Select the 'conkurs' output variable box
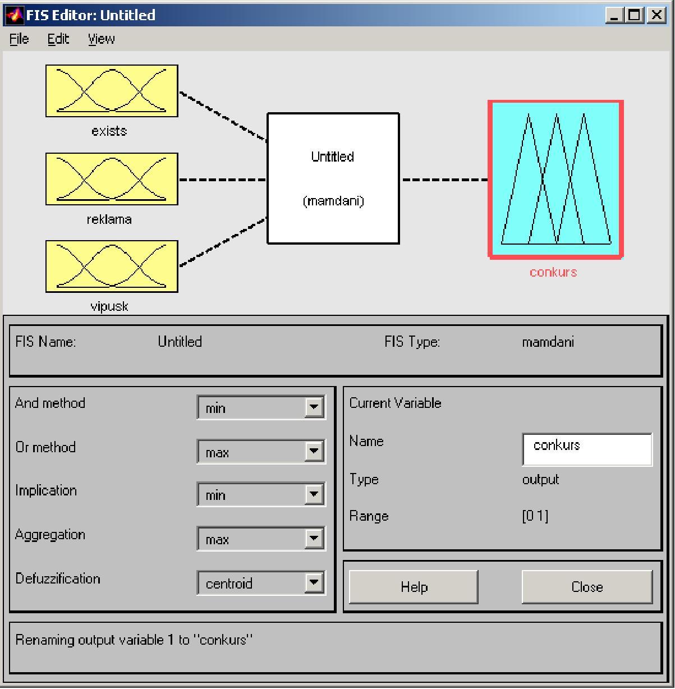The width and height of the screenshot is (675, 689). pyautogui.click(x=555, y=180)
